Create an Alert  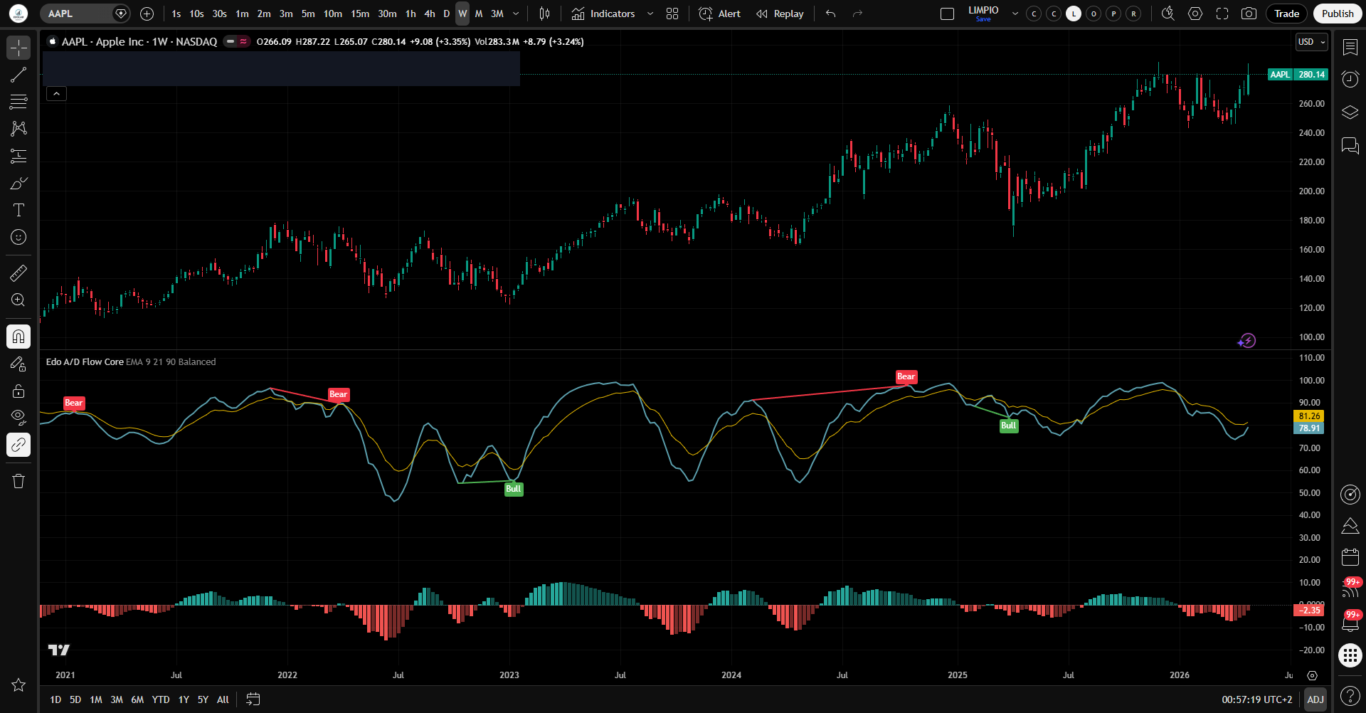[x=720, y=14]
